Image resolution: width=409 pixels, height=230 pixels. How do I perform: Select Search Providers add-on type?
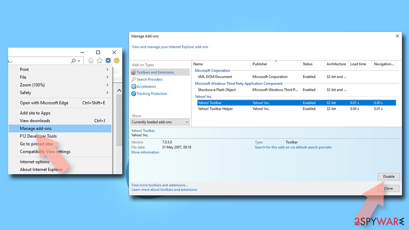[x=150, y=79]
